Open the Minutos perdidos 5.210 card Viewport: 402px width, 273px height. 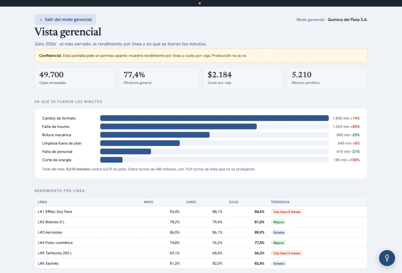pyautogui.click(x=327, y=78)
